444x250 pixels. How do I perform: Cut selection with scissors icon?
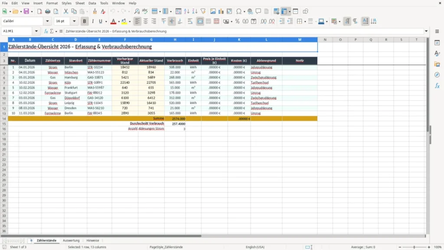pyautogui.click(x=66, y=11)
